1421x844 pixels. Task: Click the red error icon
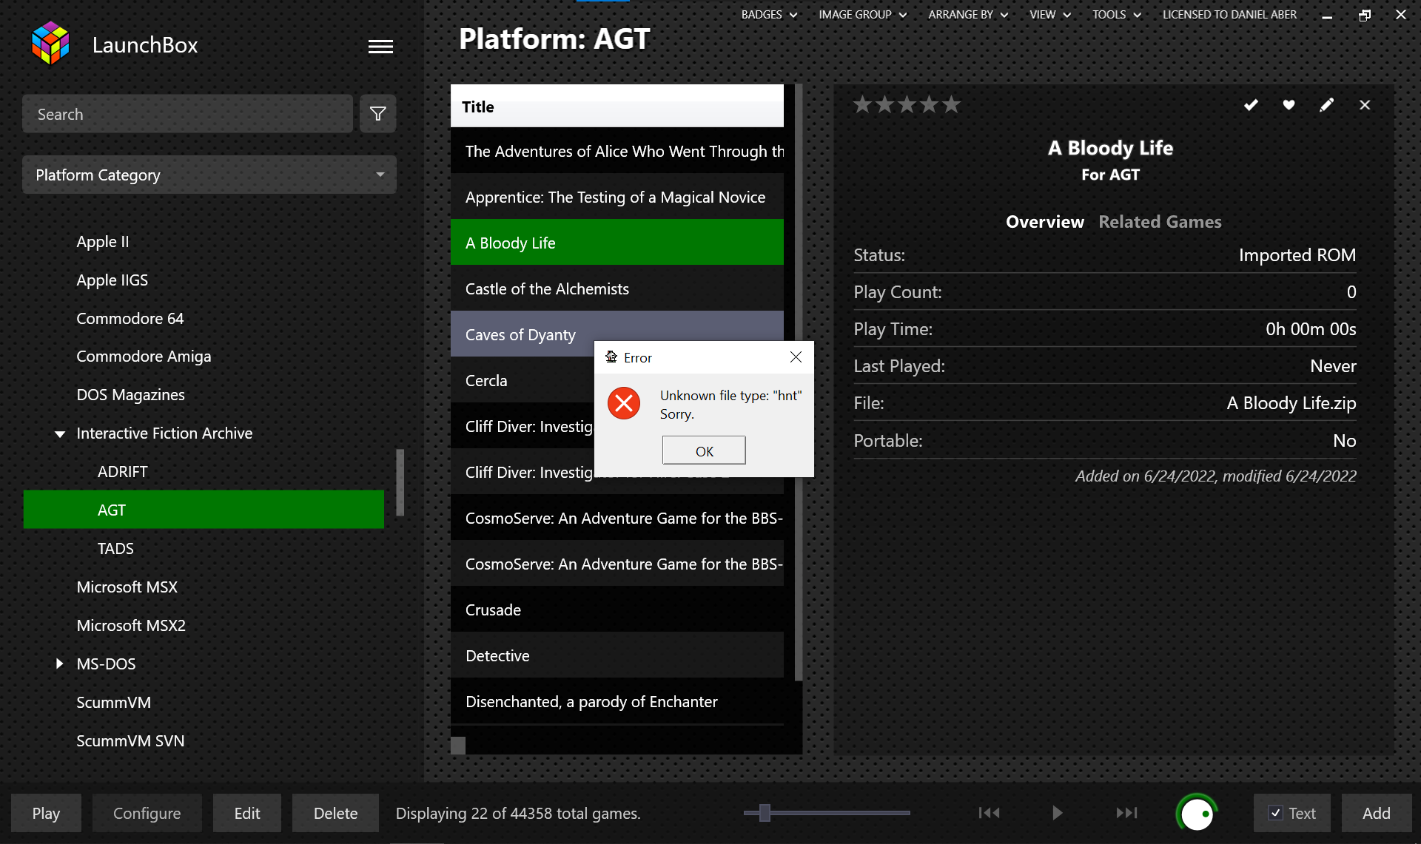tap(624, 403)
